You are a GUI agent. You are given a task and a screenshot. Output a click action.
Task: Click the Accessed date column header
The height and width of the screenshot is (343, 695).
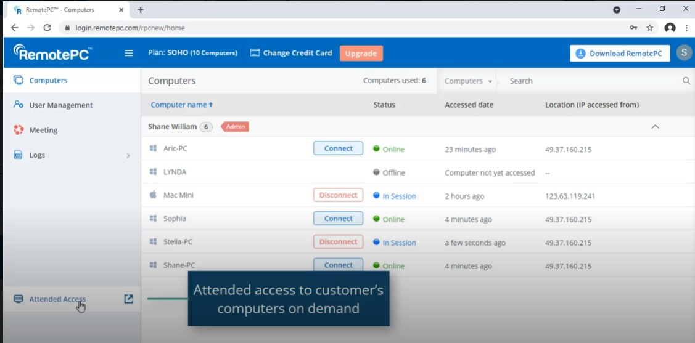[469, 105]
